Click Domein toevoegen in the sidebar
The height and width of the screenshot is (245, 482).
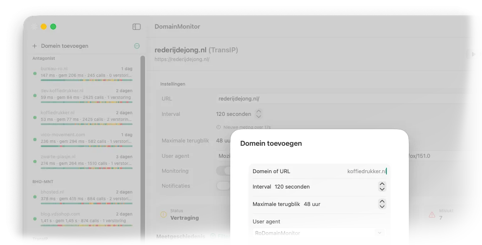64,46
